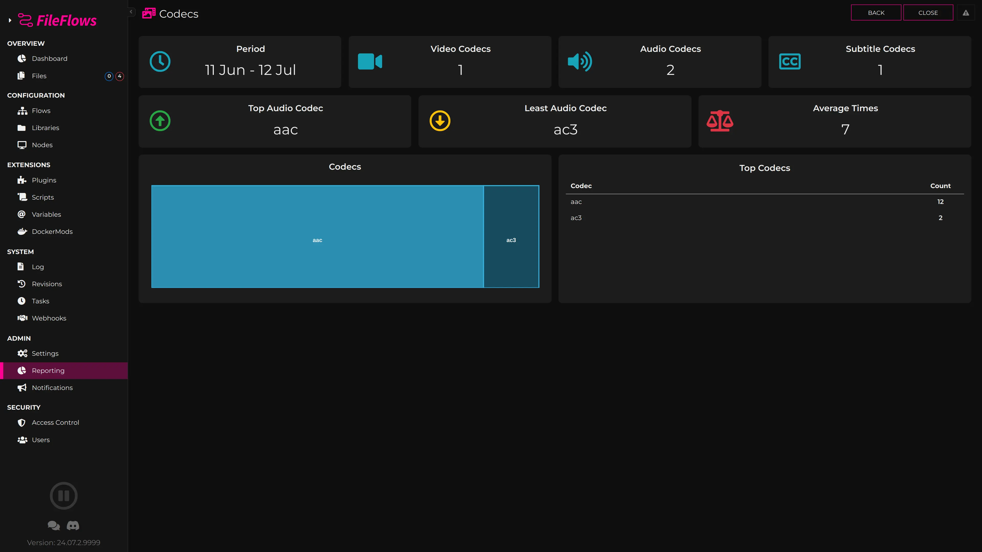Click the Period clock icon
Screen dimensions: 982x552
tap(160, 61)
